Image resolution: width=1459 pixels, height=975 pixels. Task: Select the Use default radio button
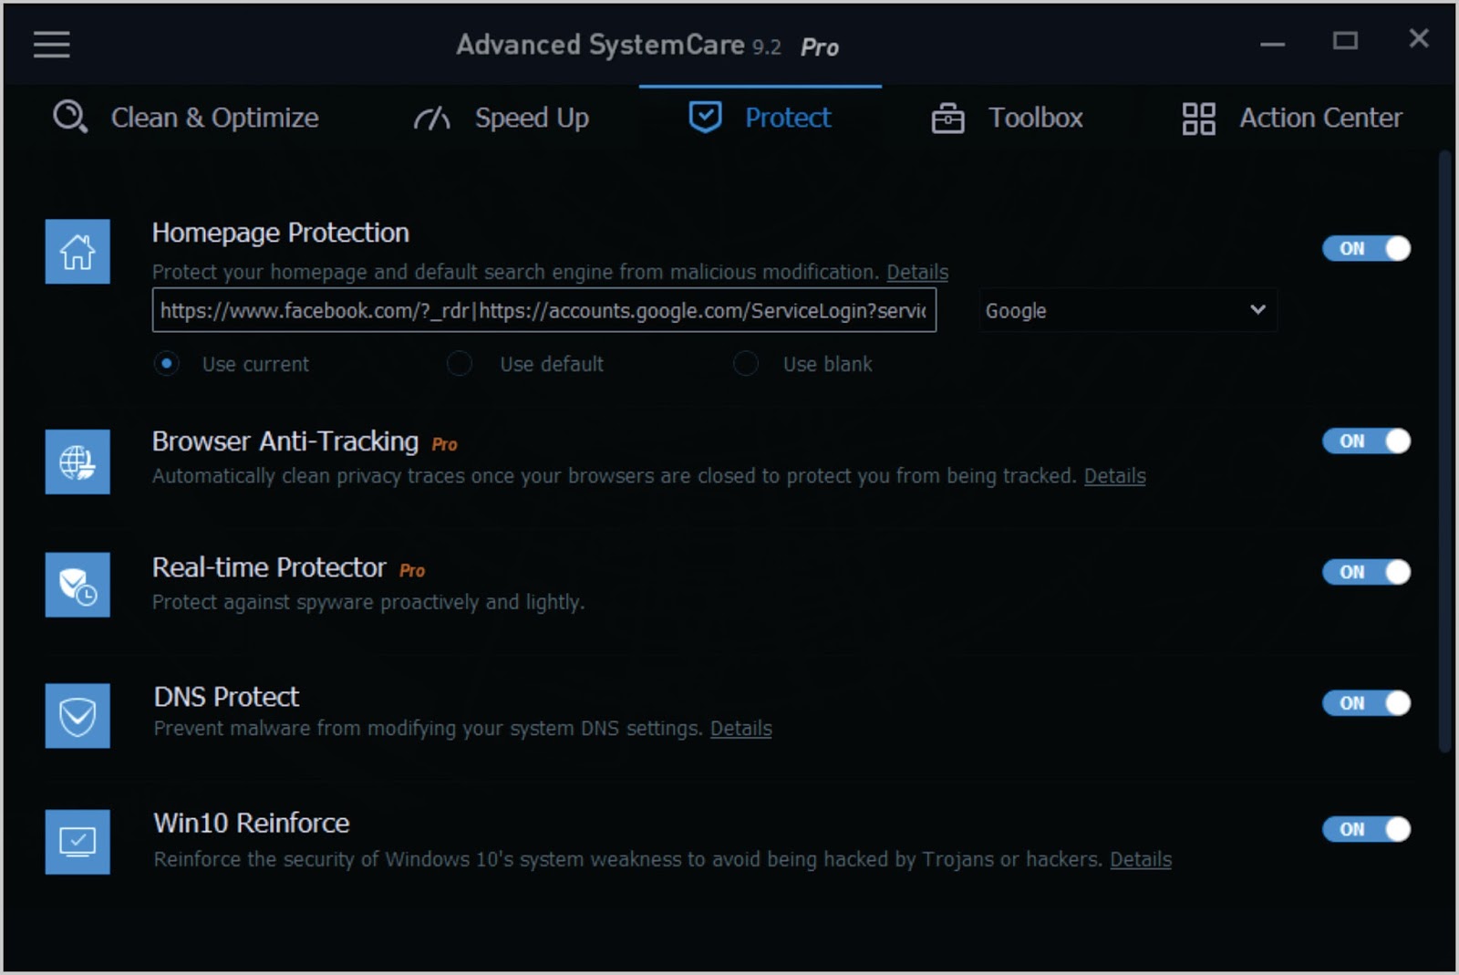(x=460, y=364)
